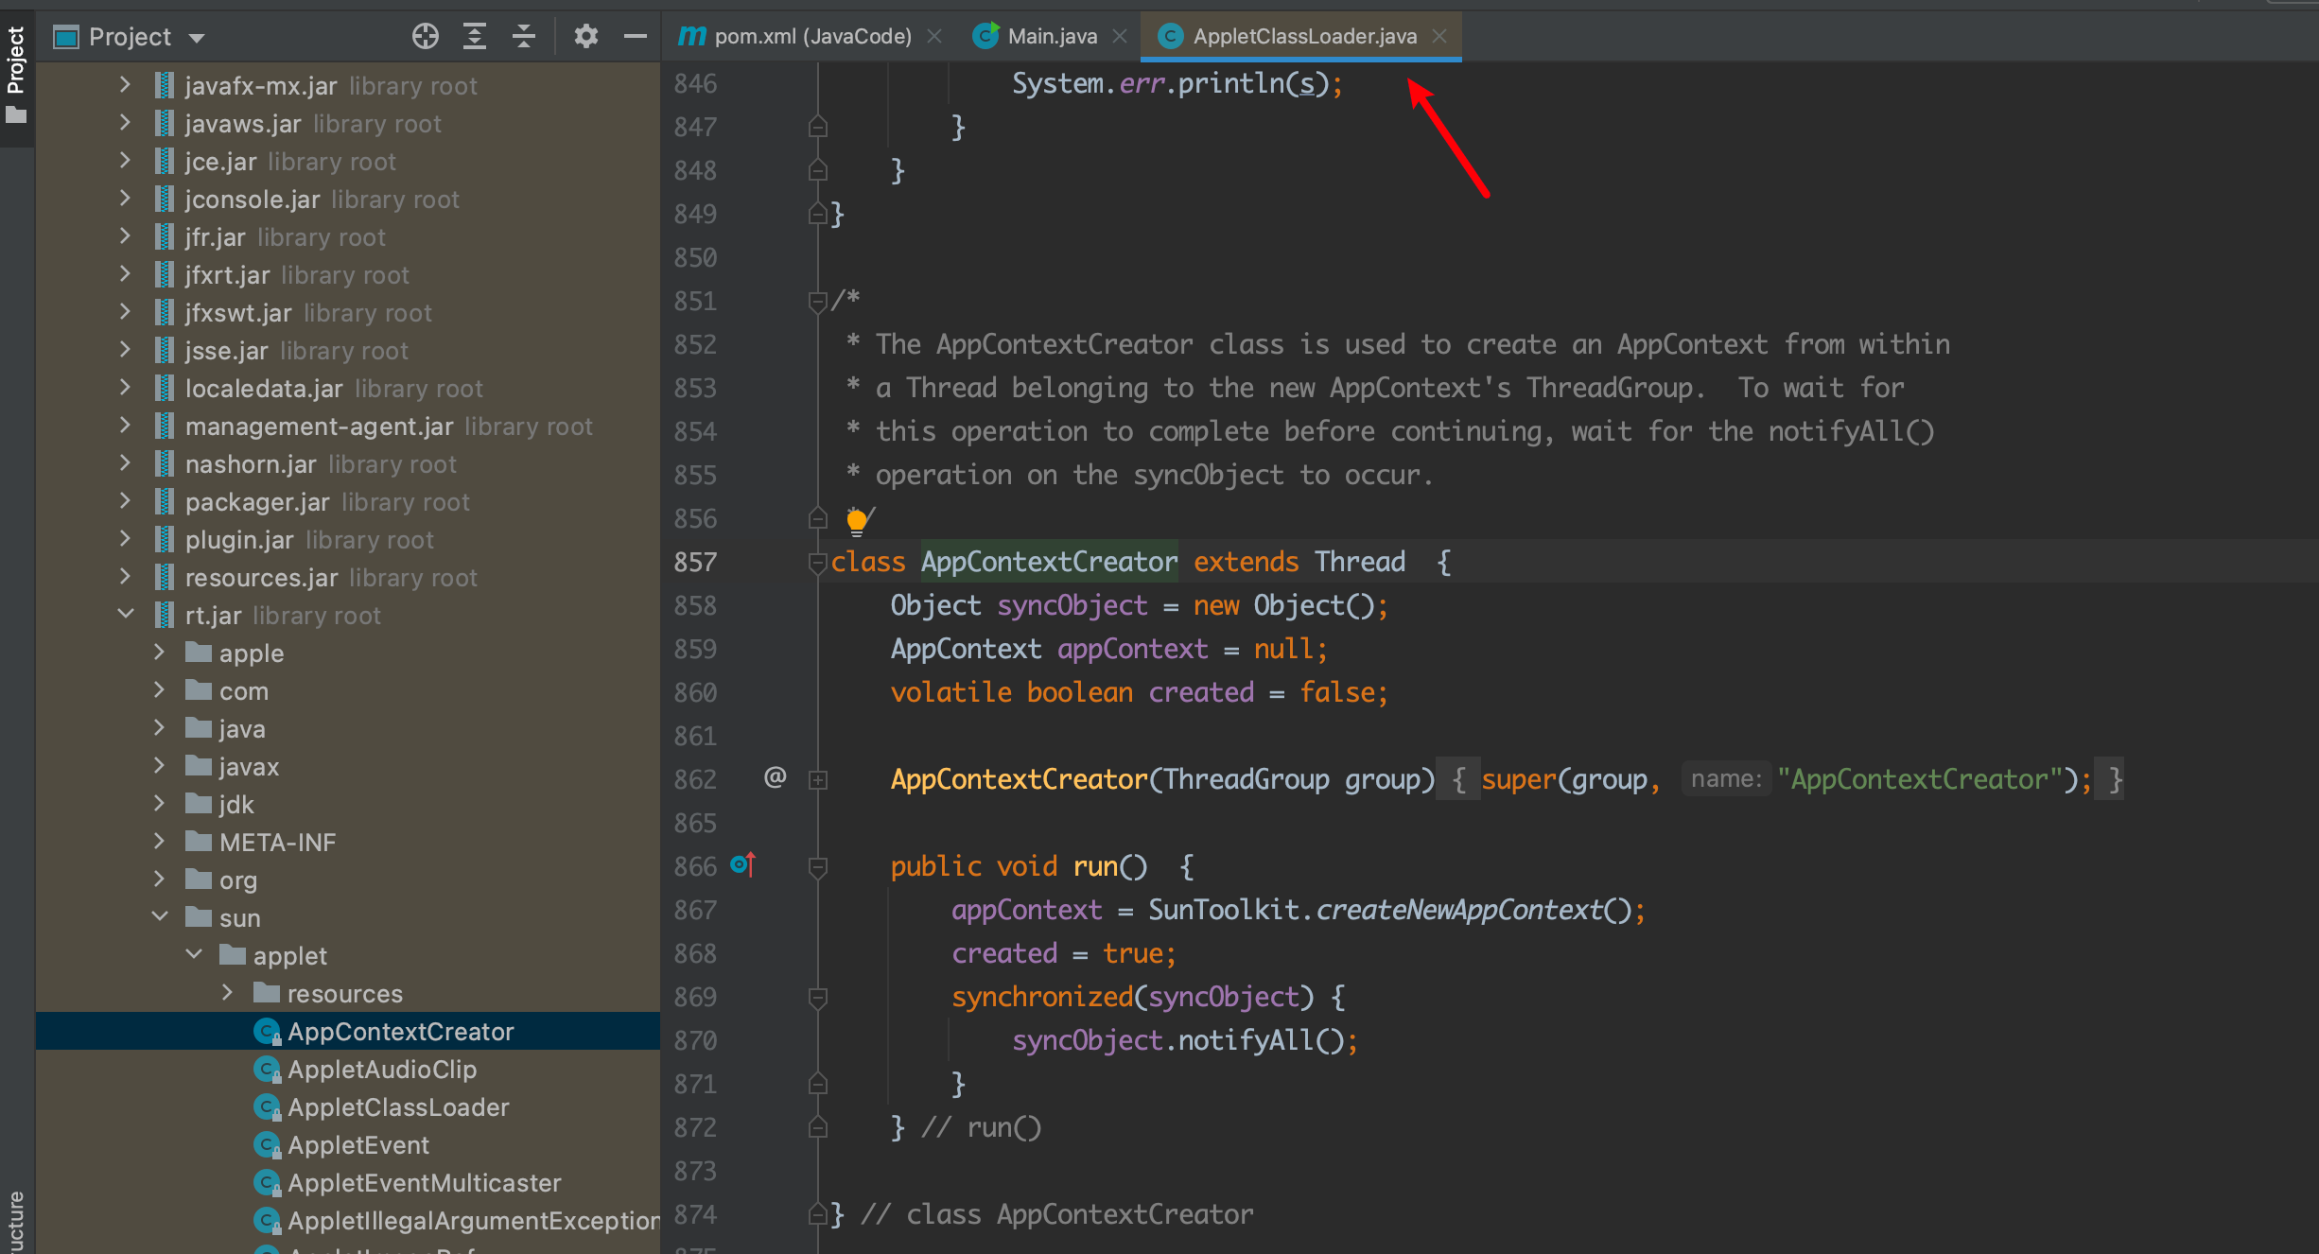Click the overriding method gutter icon at line 866
2319x1254 pixels.
(x=743, y=864)
